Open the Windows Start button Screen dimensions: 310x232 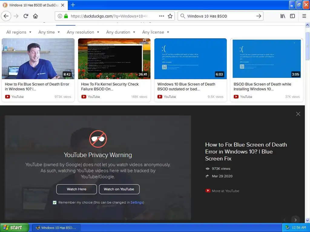click(15, 227)
